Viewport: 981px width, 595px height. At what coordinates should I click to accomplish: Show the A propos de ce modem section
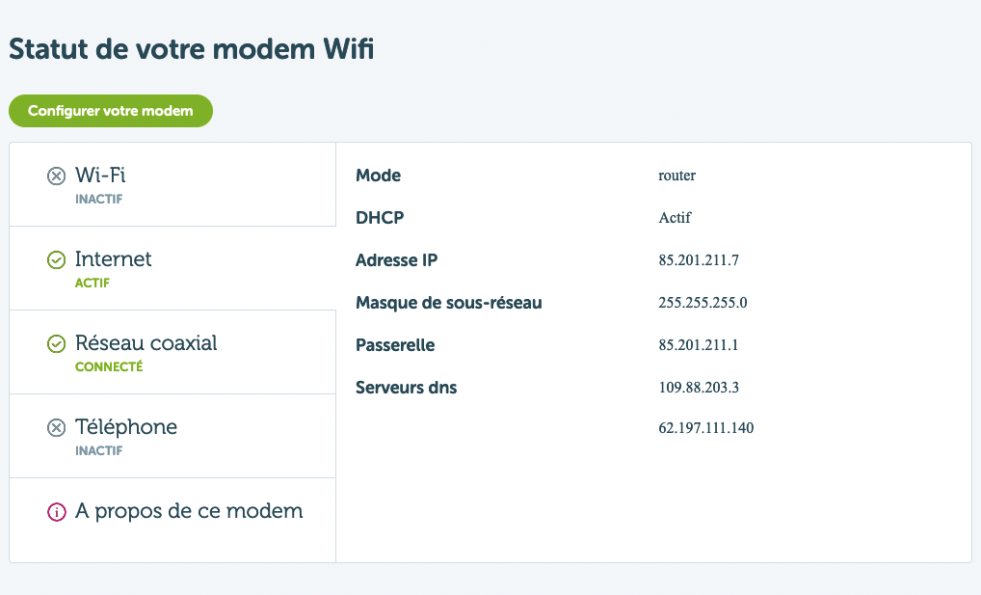coord(172,520)
